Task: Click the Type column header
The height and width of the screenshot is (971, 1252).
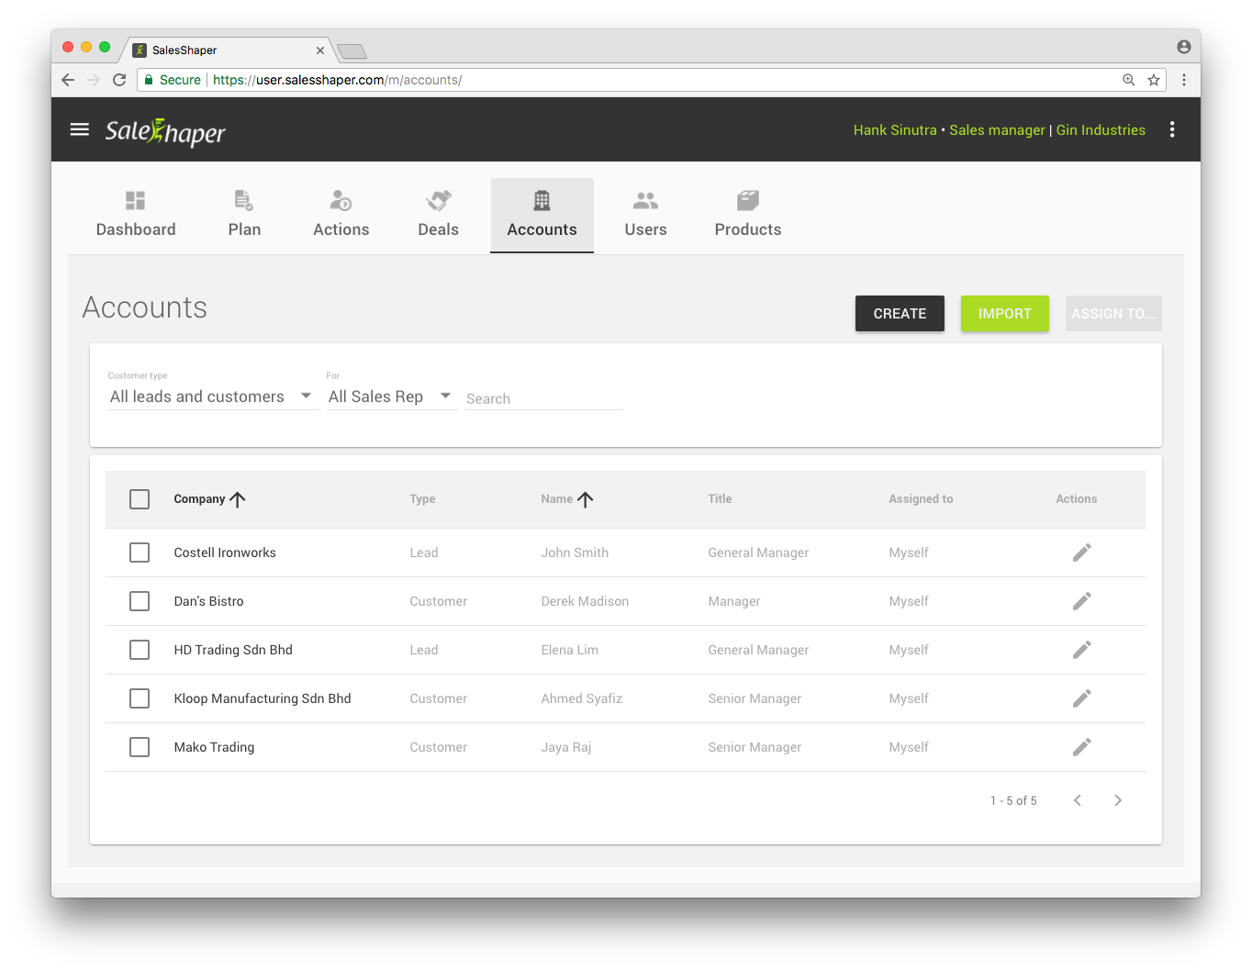Action: point(422,499)
